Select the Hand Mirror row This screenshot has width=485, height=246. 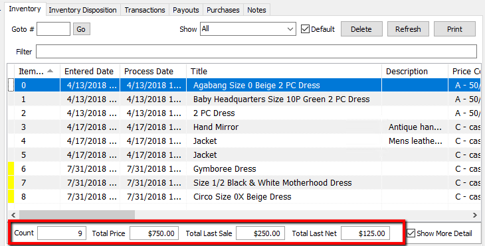[244, 127]
